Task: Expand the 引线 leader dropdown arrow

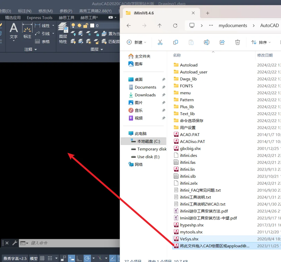Action: (x=53, y=33)
